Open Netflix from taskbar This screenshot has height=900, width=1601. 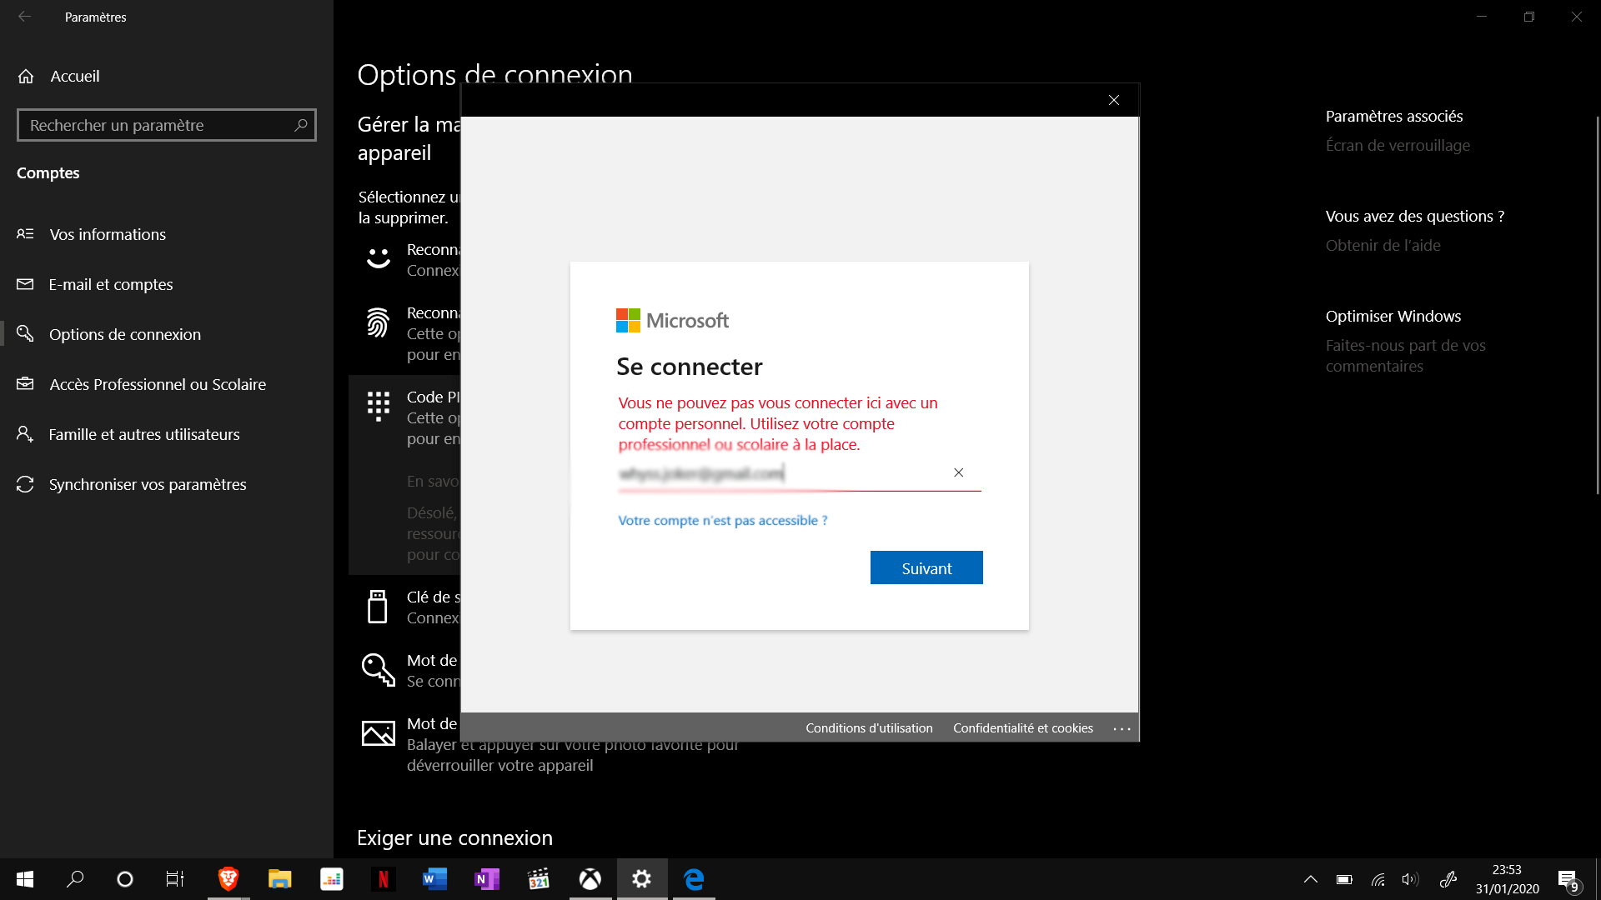[x=384, y=879]
